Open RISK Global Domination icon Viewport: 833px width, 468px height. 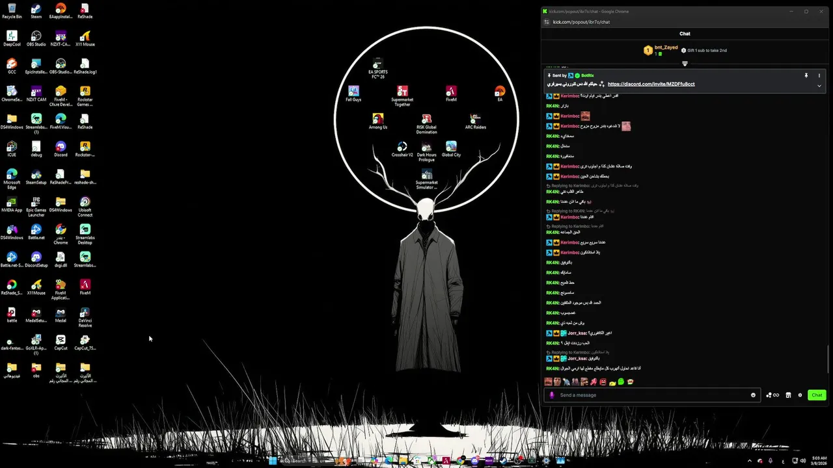point(427,123)
